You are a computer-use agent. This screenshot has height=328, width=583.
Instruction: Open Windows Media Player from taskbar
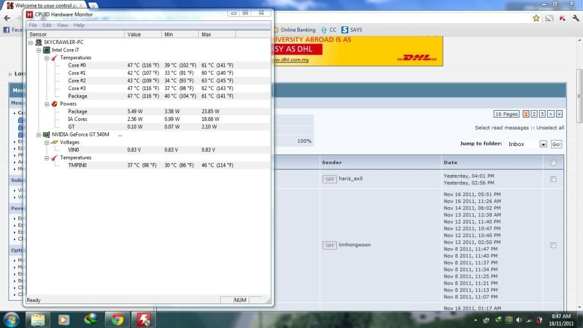pyautogui.click(x=64, y=319)
